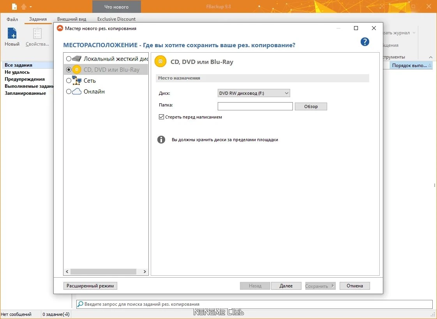
Task: Select Выполняемые задания filter in sidebar
Action: [29, 86]
